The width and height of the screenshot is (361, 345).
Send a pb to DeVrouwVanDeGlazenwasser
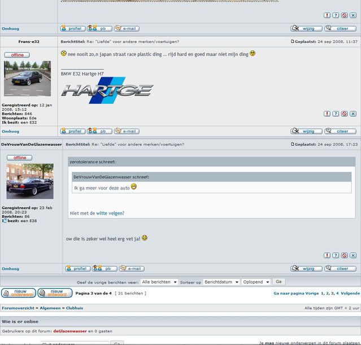click(105, 268)
